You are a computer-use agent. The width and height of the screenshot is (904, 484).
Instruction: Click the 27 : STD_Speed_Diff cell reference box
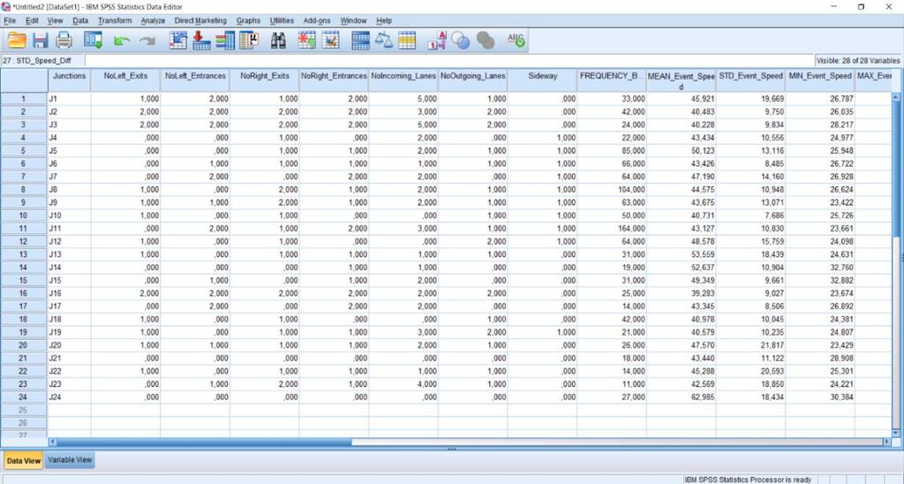42,61
